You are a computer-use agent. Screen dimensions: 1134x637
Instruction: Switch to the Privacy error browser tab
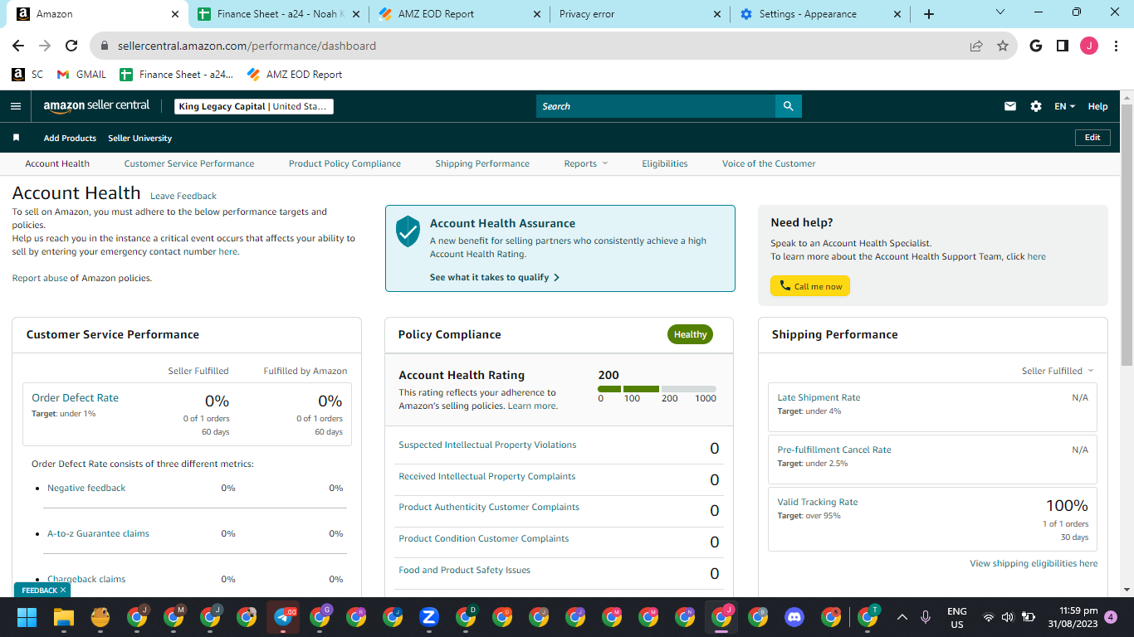(x=640, y=14)
